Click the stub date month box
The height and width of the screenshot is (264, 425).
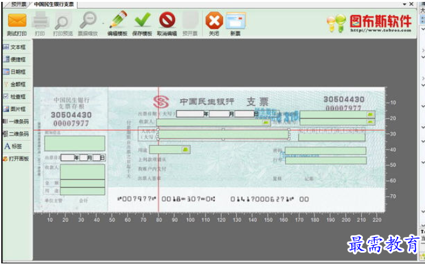pos(83,157)
